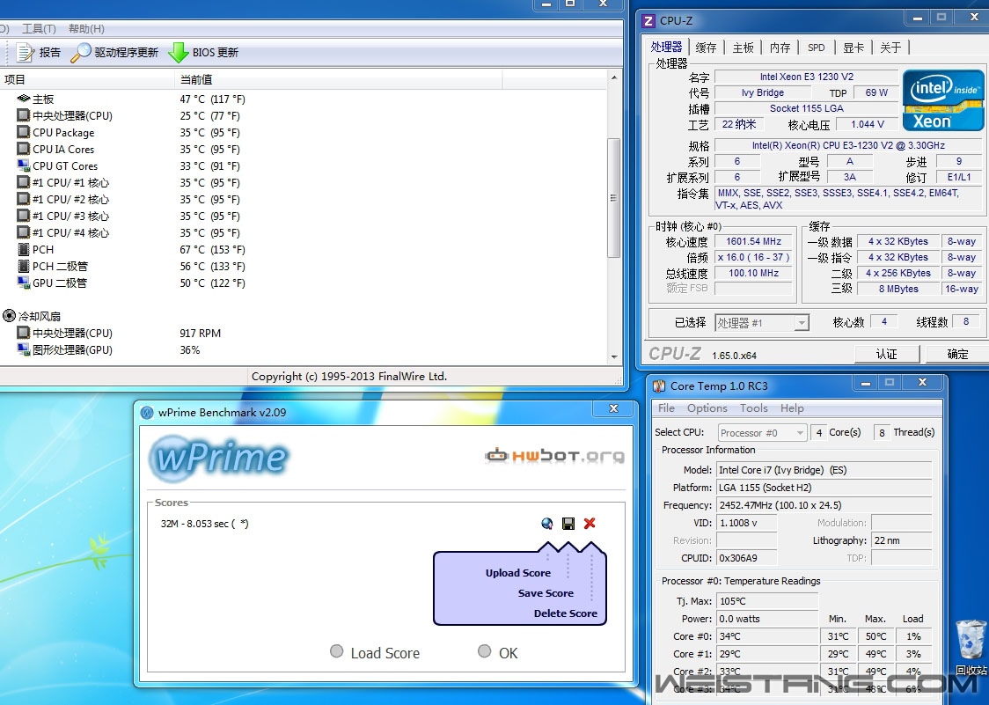Click the AIDA64 vertical scrollbar thumb
Screen dimensions: 989x705
pyautogui.click(x=613, y=197)
